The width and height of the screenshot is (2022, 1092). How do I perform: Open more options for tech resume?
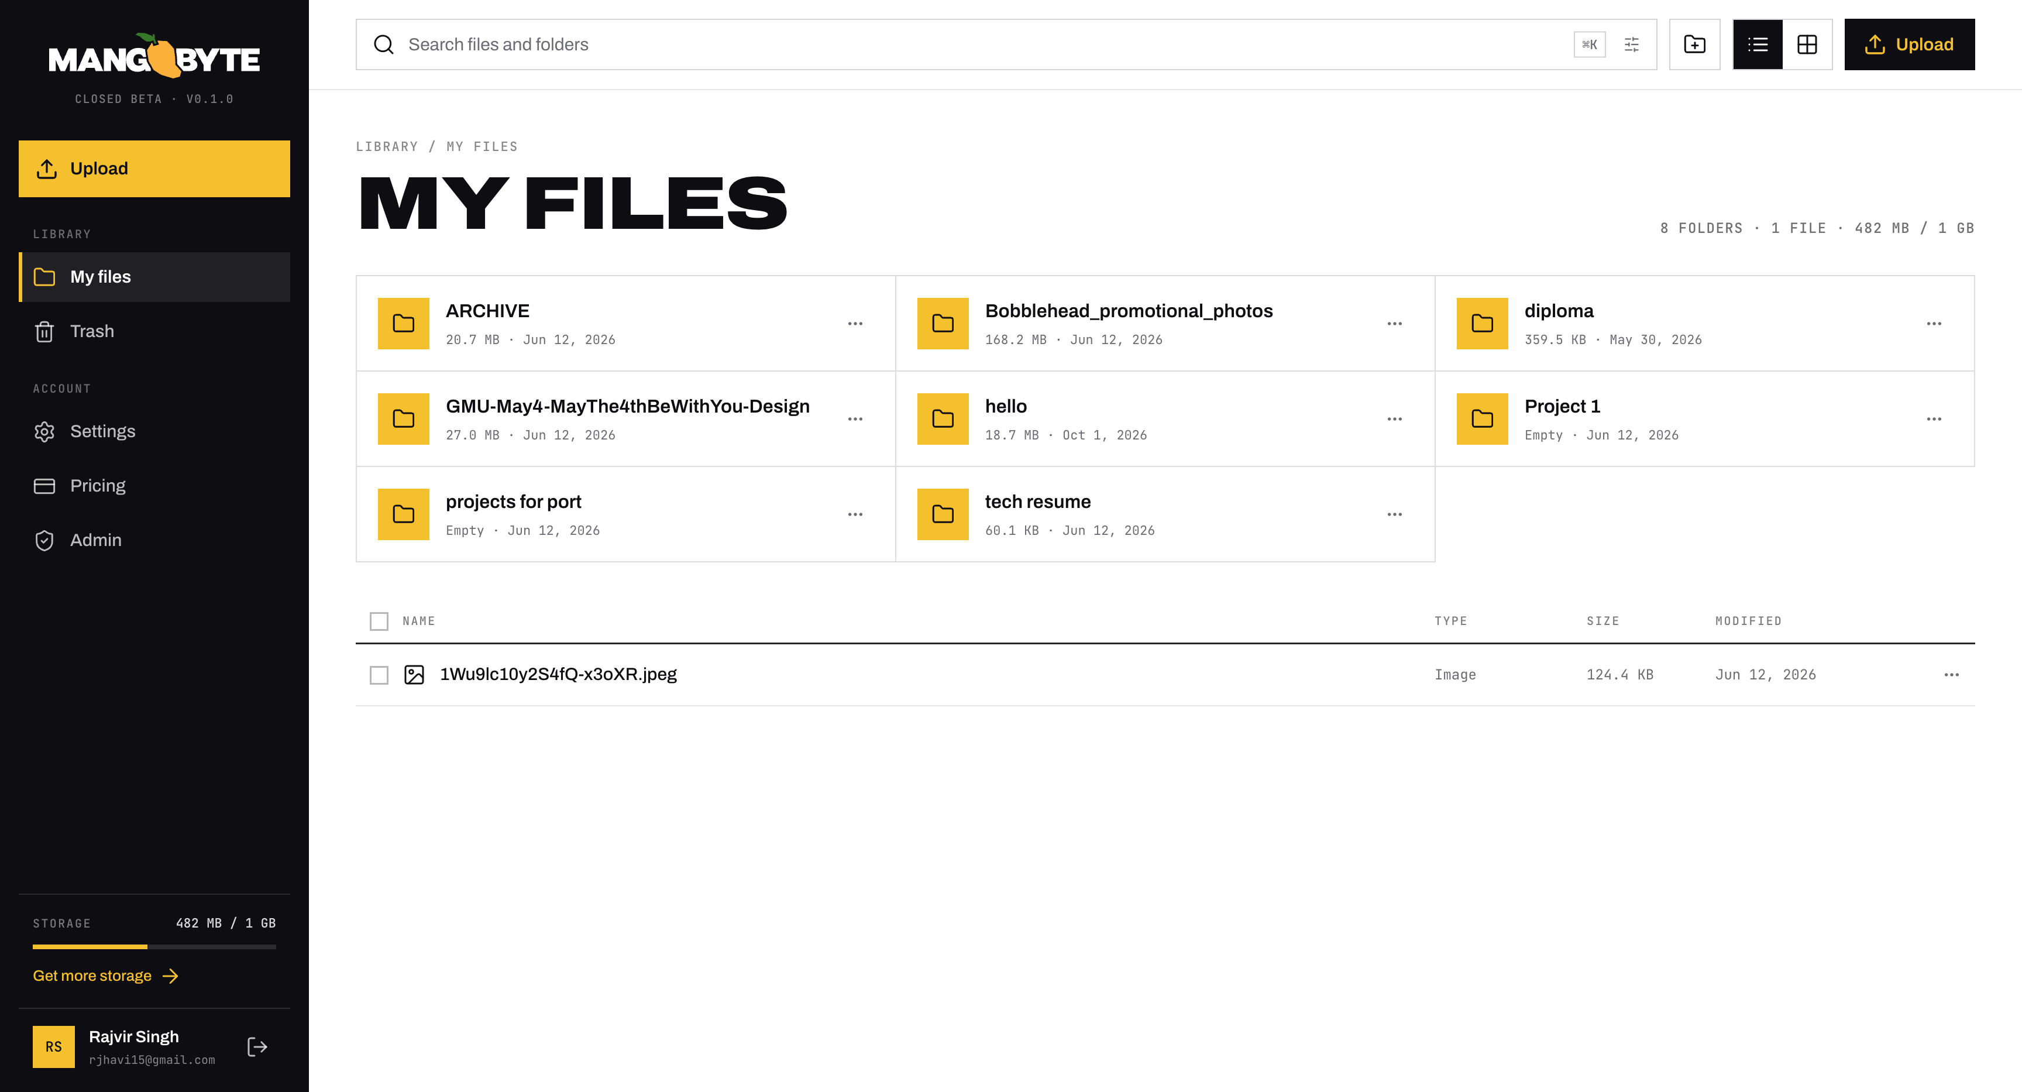tap(1394, 514)
